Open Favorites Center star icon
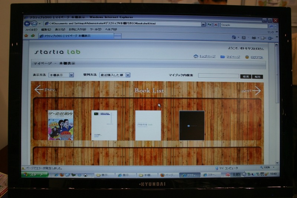This screenshot has width=297, height=198. click(26, 36)
